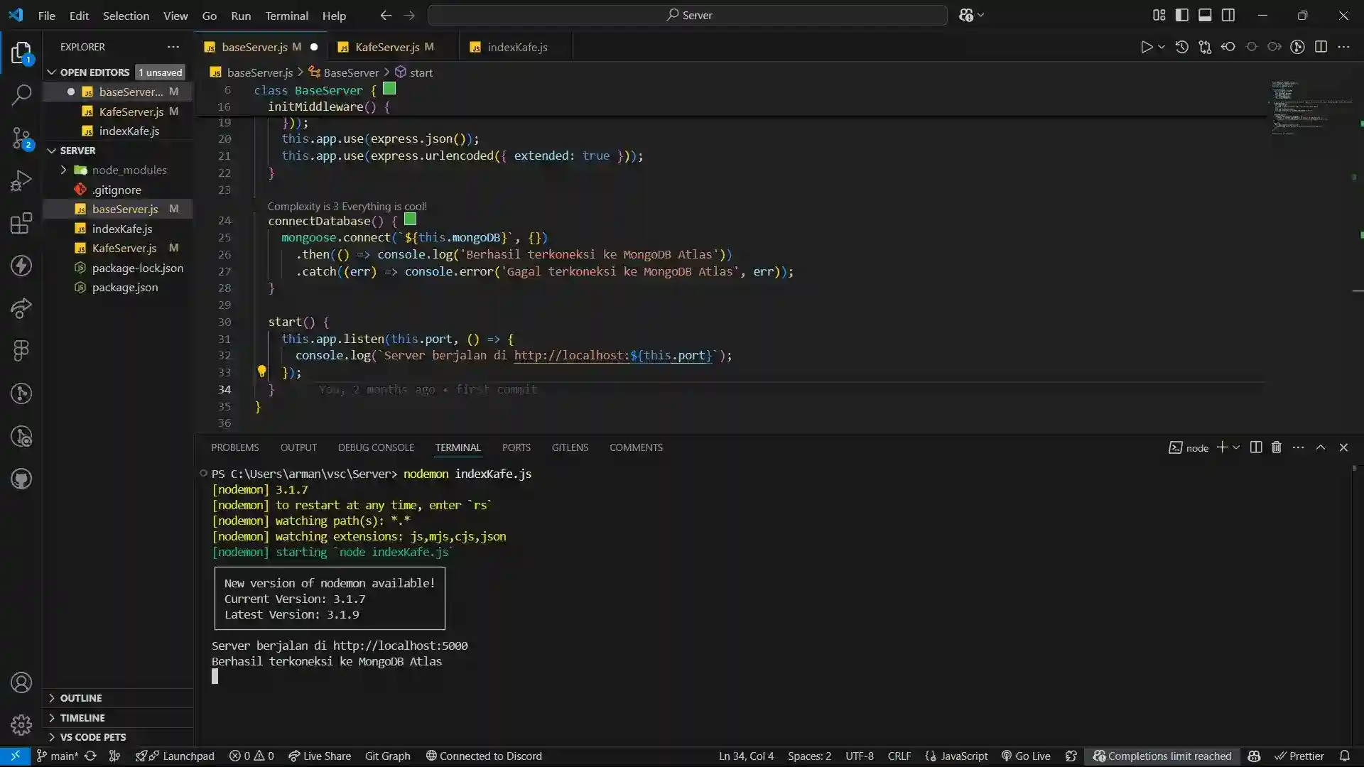The height and width of the screenshot is (767, 1364).
Task: Switch to KafeServer.js editor tab
Action: [x=395, y=47]
